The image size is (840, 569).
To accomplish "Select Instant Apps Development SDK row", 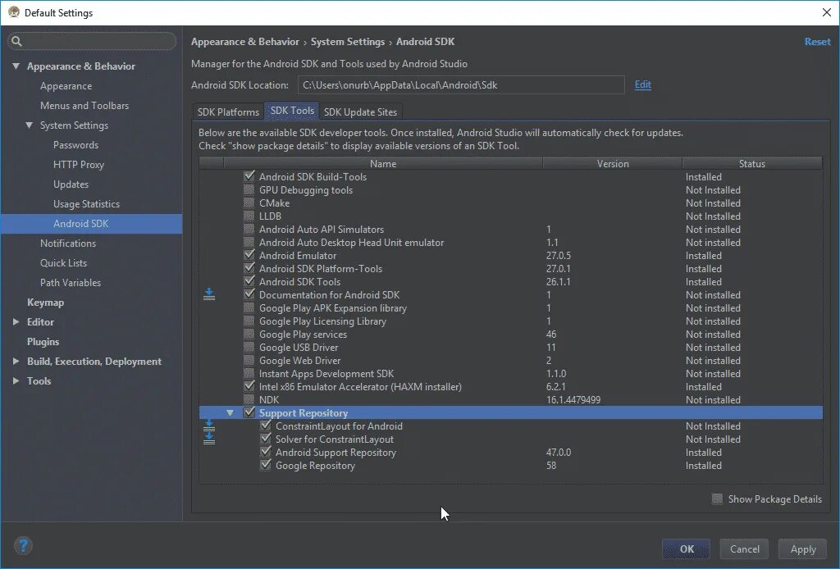I will coord(511,373).
